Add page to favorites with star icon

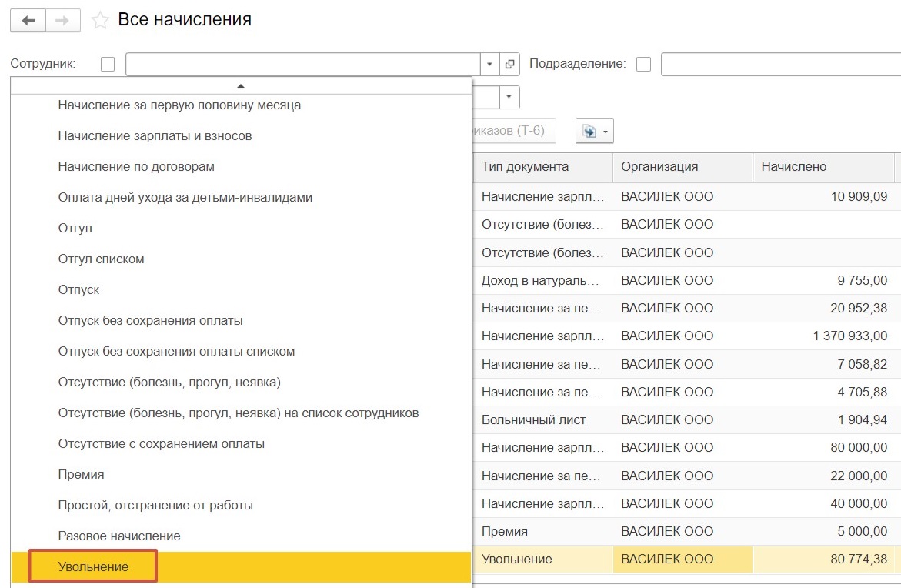click(100, 20)
